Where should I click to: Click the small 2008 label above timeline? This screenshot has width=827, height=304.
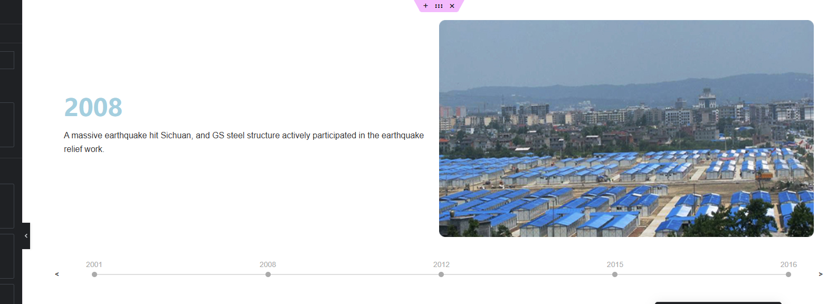point(268,264)
